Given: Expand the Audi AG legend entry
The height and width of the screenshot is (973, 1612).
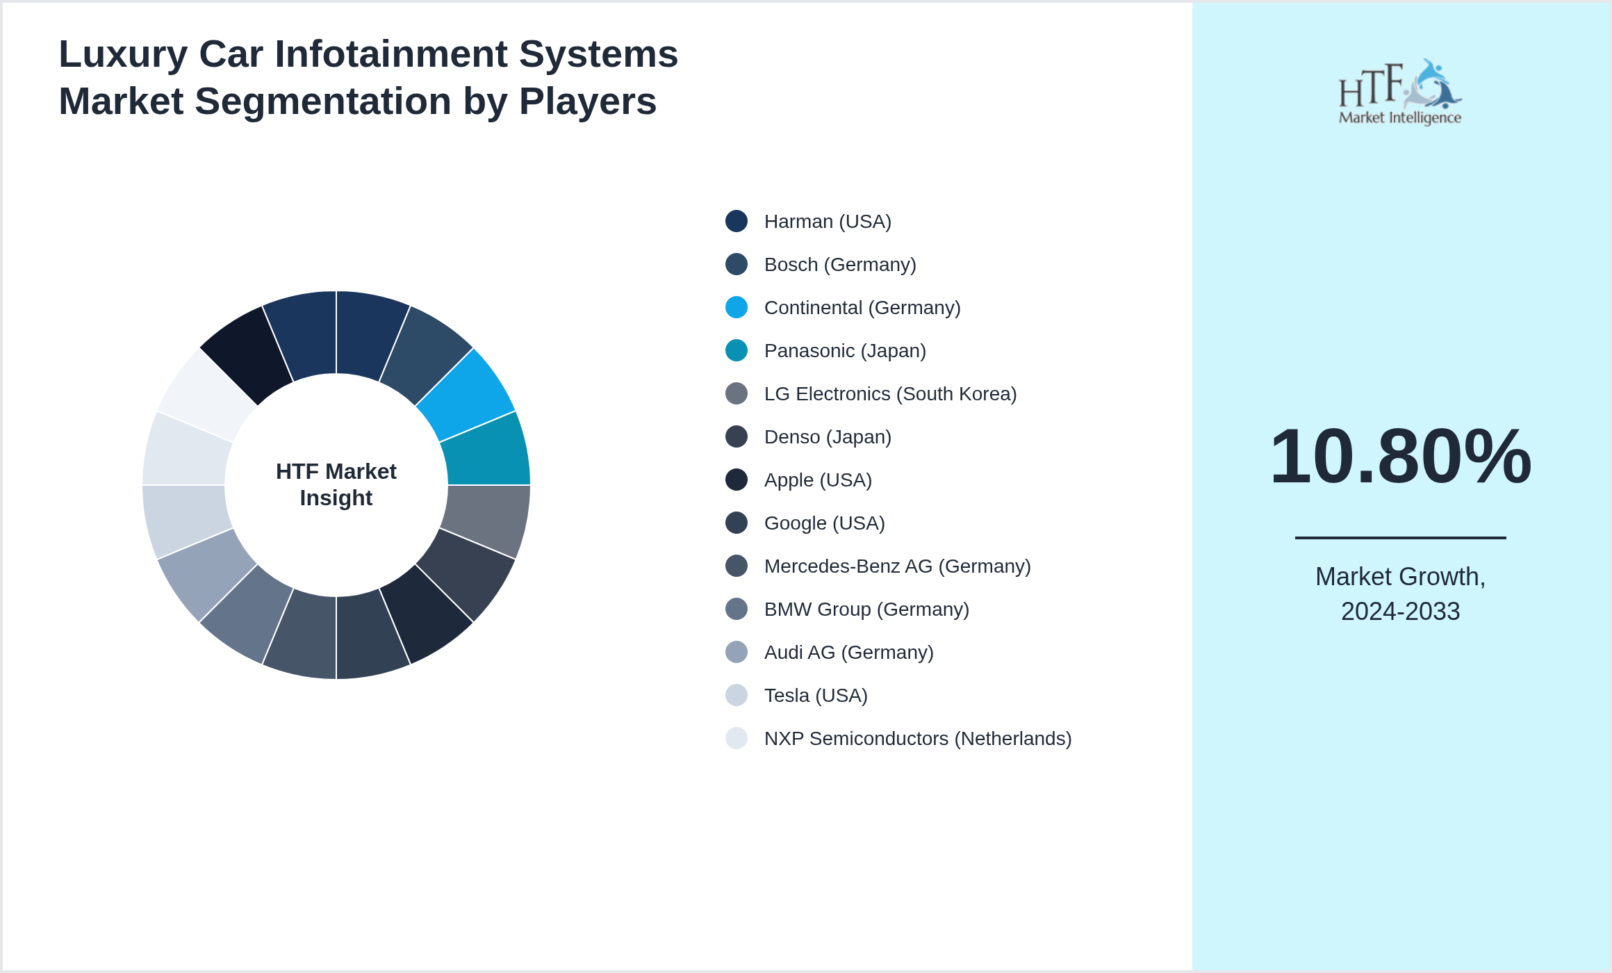Looking at the screenshot, I should [x=848, y=652].
